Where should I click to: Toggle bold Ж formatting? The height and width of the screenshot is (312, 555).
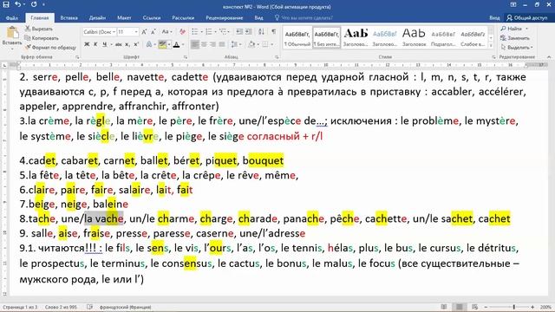click(x=87, y=44)
